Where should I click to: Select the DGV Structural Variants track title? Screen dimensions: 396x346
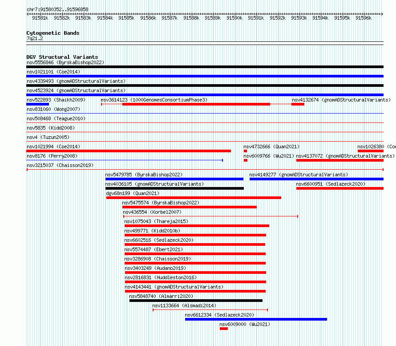(62, 57)
